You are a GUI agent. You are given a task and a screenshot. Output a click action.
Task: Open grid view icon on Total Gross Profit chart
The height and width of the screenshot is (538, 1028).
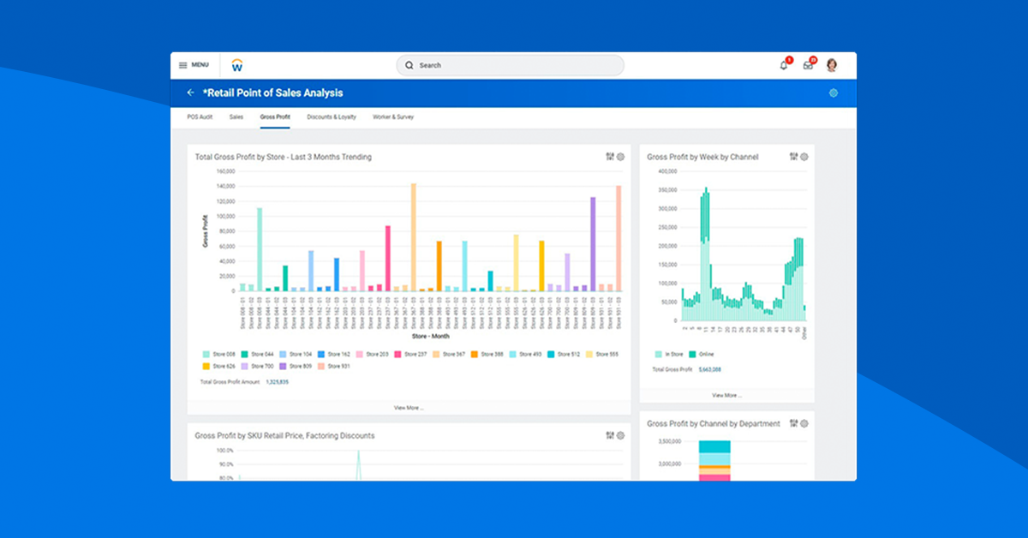pyautogui.click(x=609, y=157)
